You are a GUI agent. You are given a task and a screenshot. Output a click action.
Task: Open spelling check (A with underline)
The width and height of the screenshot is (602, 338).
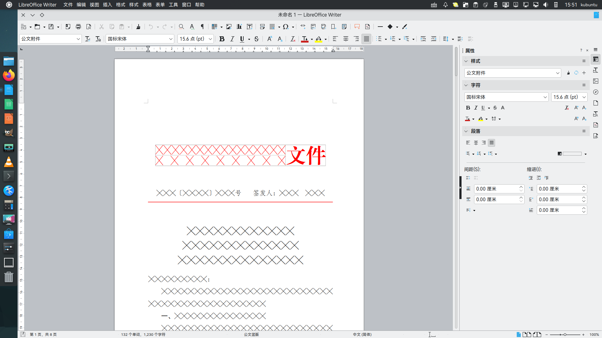pyautogui.click(x=192, y=27)
